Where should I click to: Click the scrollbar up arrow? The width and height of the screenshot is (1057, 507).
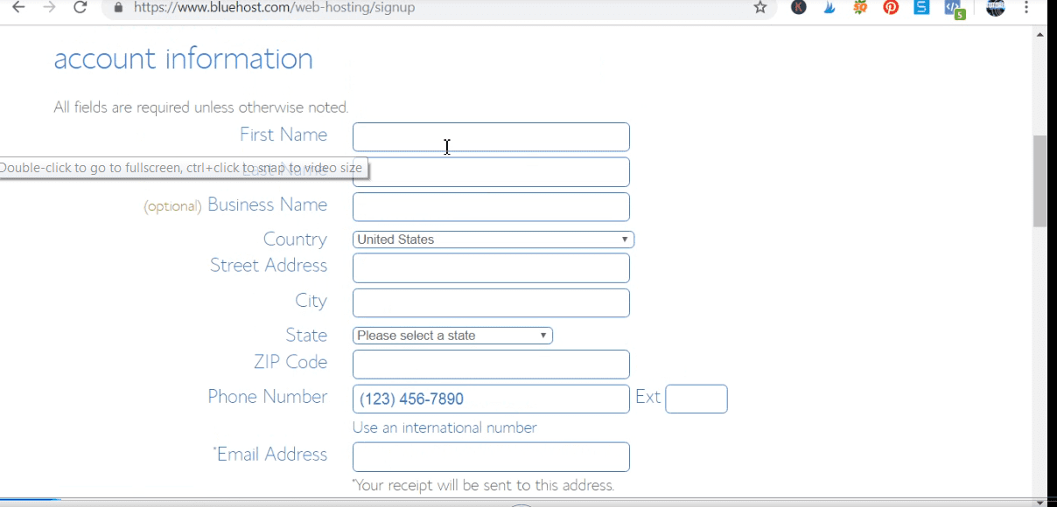coord(1040,34)
